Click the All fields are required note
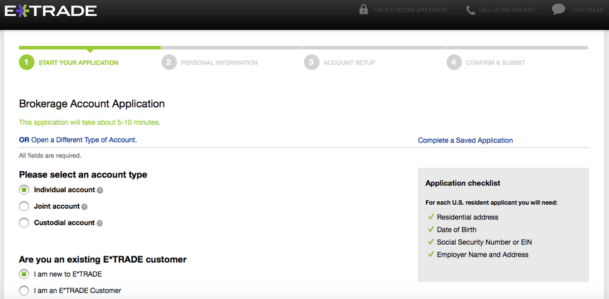The height and width of the screenshot is (299, 609). point(50,156)
